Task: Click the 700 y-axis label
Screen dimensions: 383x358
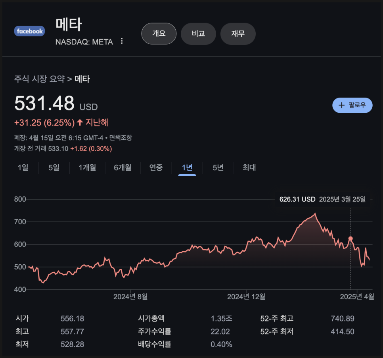Action: click(20, 222)
